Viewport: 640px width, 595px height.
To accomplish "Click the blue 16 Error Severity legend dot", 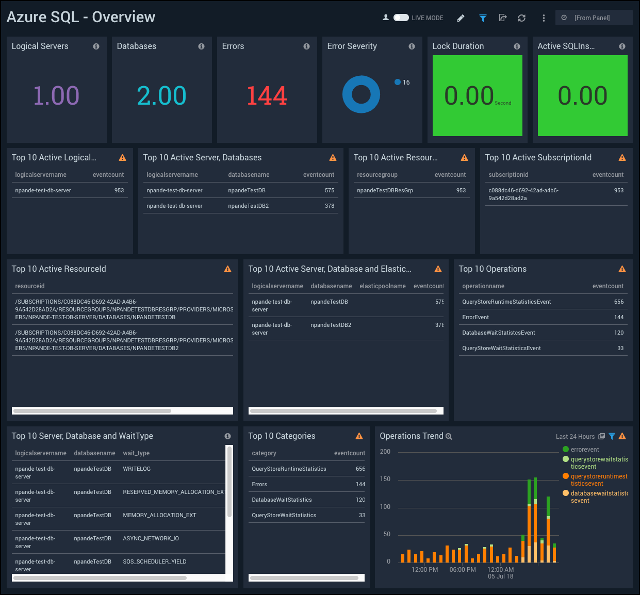I will (x=398, y=82).
